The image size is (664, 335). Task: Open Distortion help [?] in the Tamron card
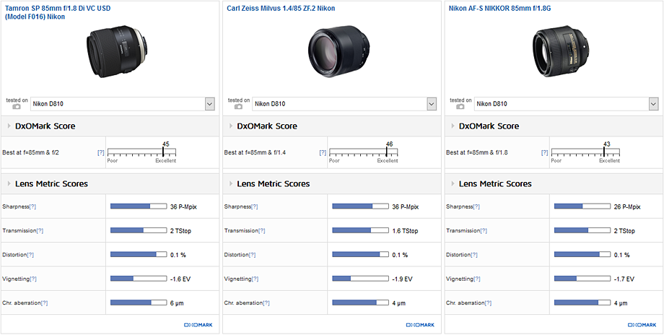(x=30, y=255)
